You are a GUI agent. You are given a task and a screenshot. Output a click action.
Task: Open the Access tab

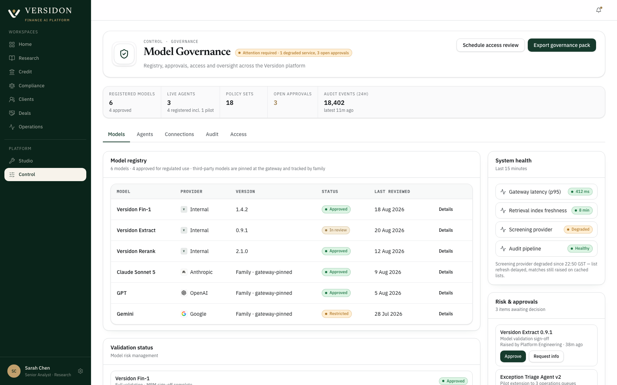tap(238, 134)
